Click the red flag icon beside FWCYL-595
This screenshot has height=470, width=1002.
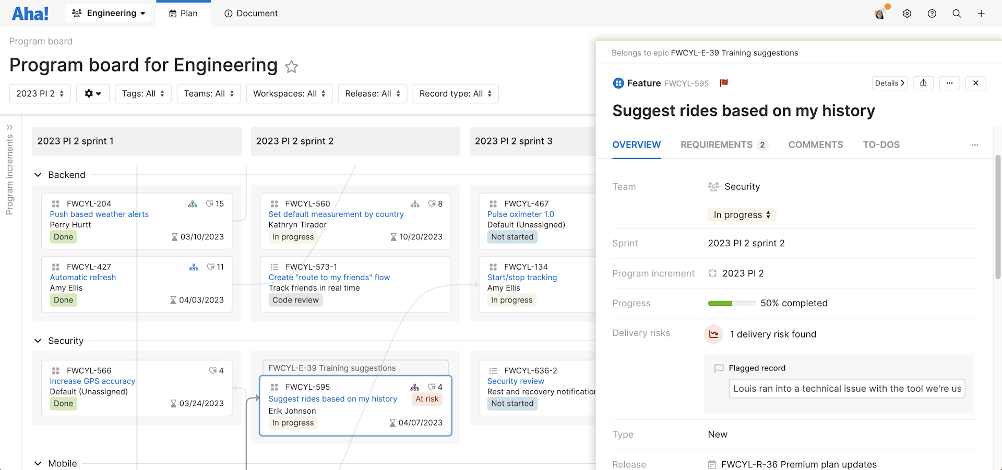(x=724, y=82)
